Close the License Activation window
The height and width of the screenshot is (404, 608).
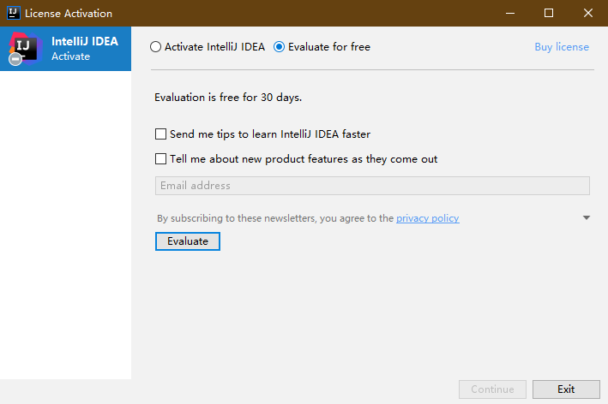587,13
